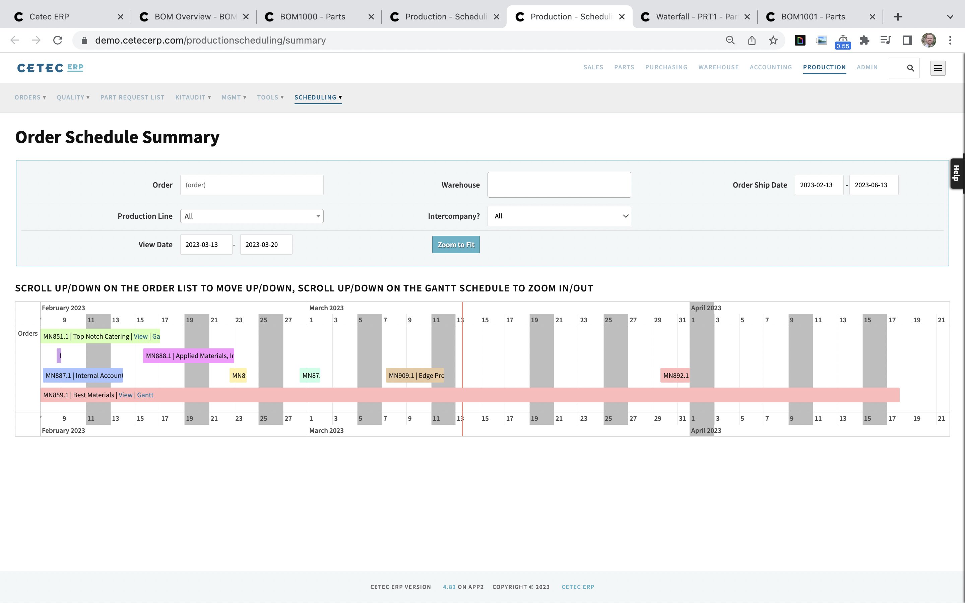This screenshot has height=603, width=965.
Task: Click the Cetec search magnifier icon
Action: point(910,68)
